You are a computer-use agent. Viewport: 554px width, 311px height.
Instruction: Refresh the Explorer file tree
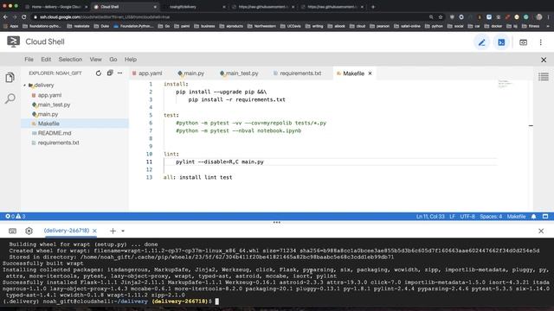98,73
